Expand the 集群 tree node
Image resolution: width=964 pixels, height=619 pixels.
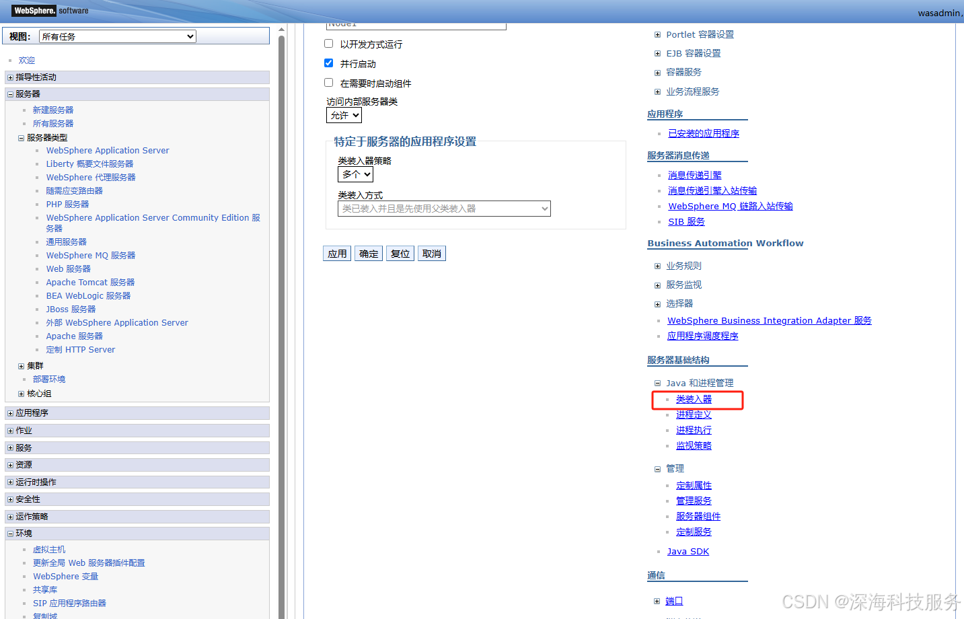click(21, 367)
